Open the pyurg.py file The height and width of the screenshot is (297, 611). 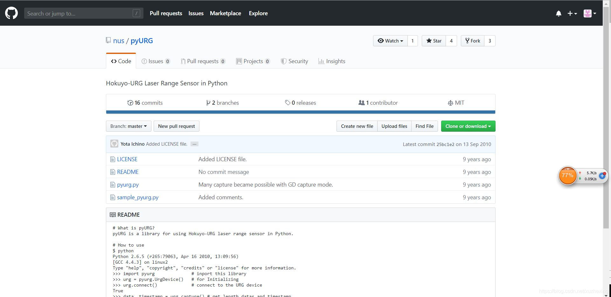click(x=128, y=185)
